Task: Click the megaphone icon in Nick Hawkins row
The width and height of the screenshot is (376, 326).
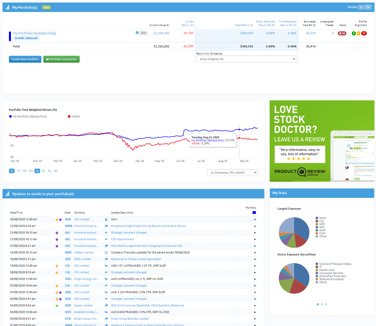Action: [x=106, y=246]
